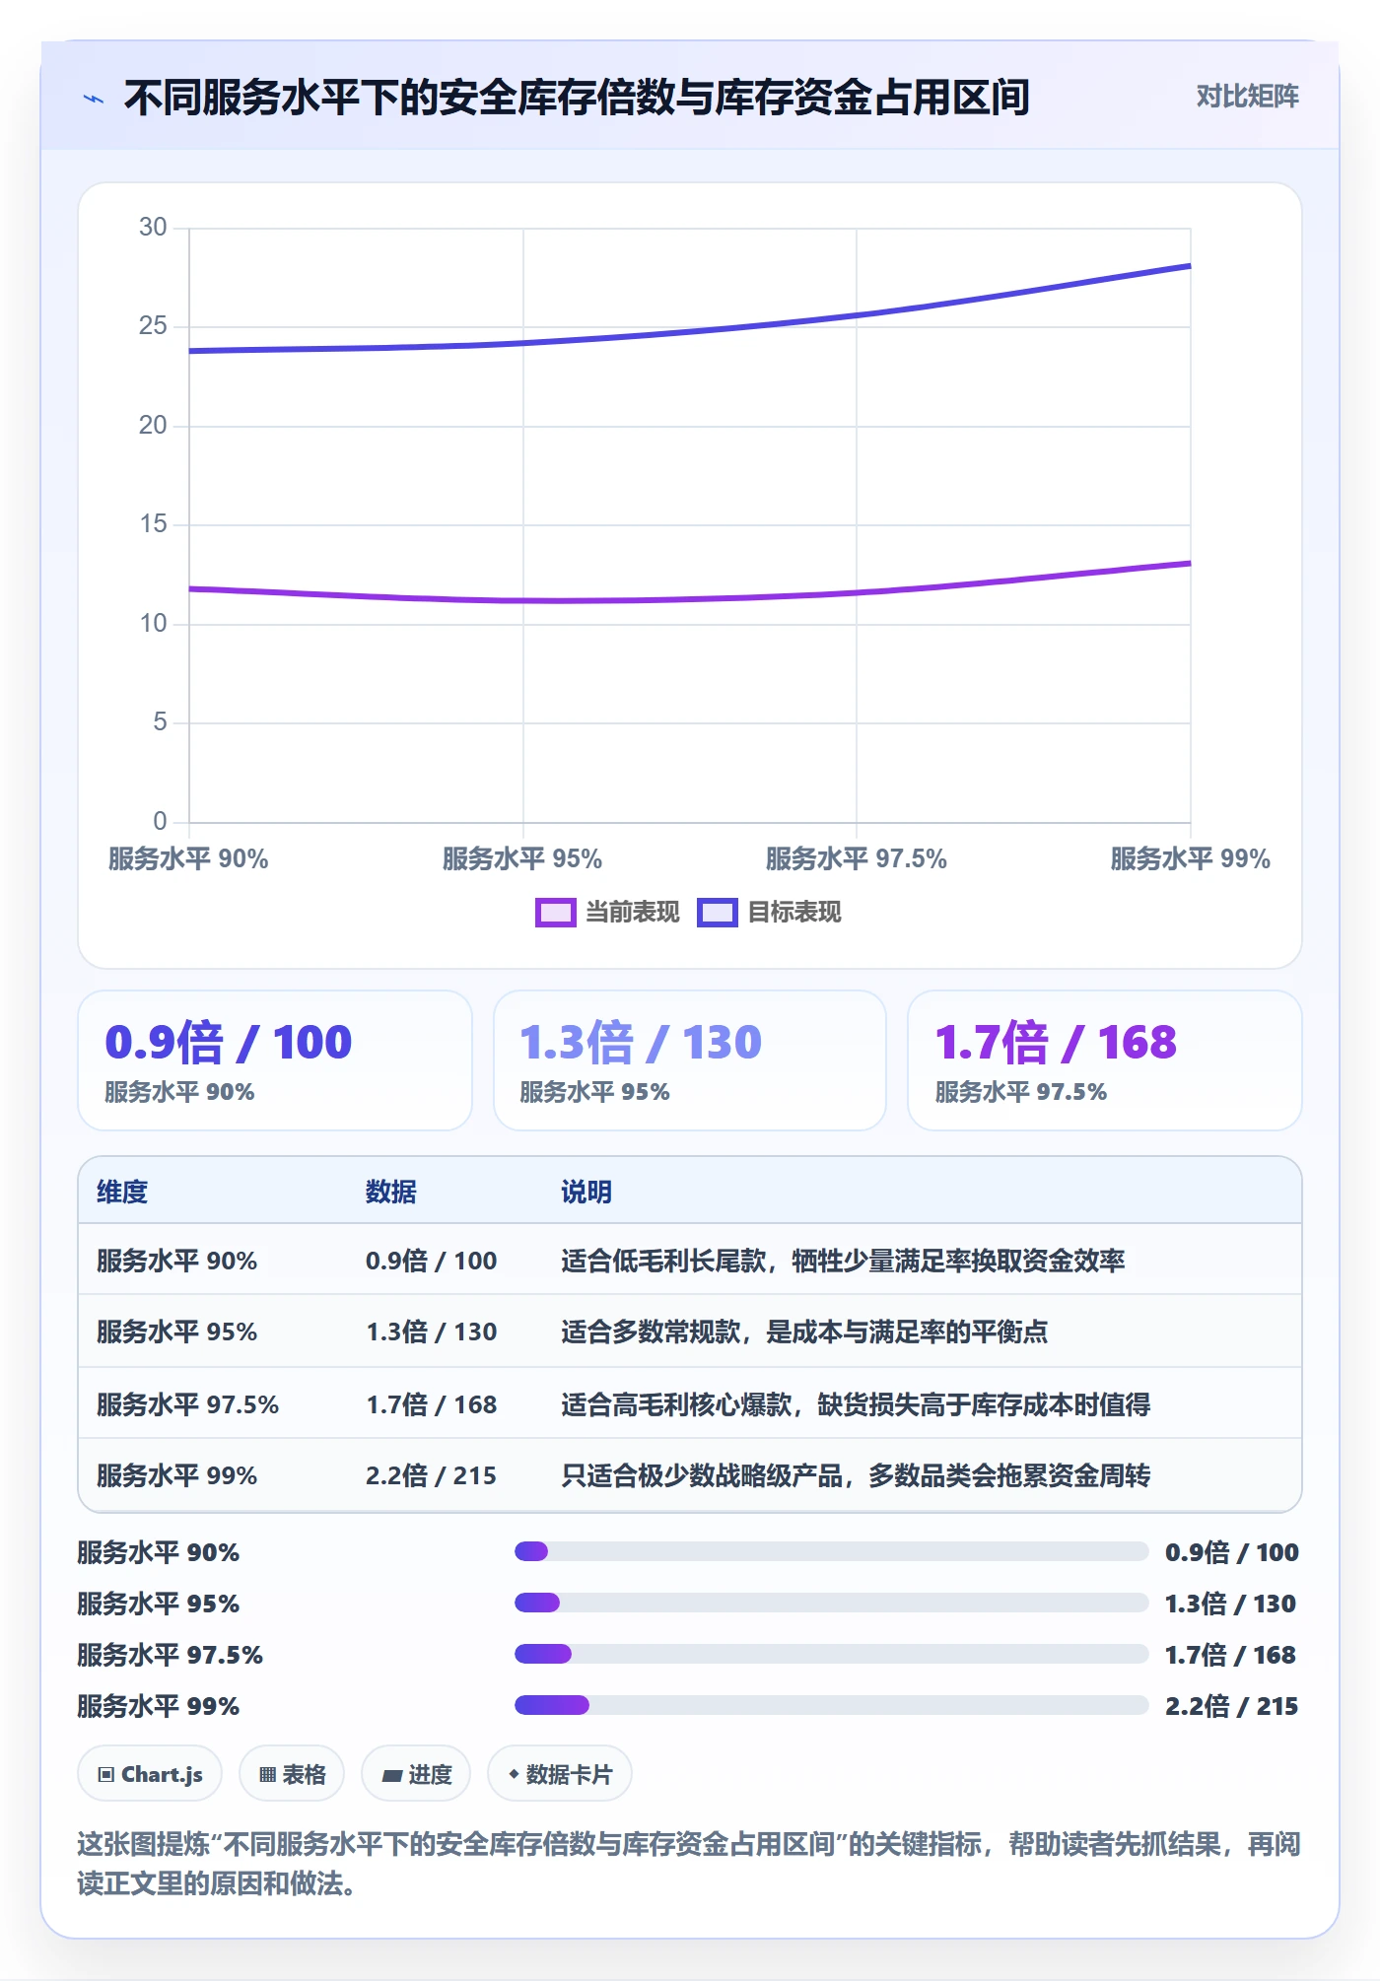The width and height of the screenshot is (1380, 1981).
Task: Click the 目标表现 legend label
Action: coord(793,913)
